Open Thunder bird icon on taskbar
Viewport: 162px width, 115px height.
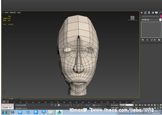coord(36,112)
